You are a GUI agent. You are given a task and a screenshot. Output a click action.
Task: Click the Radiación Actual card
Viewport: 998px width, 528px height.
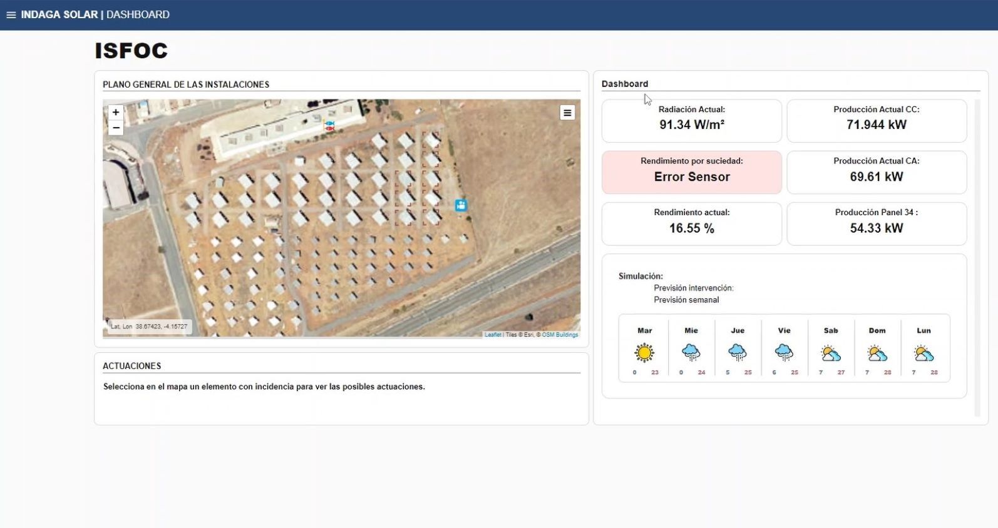click(x=691, y=121)
